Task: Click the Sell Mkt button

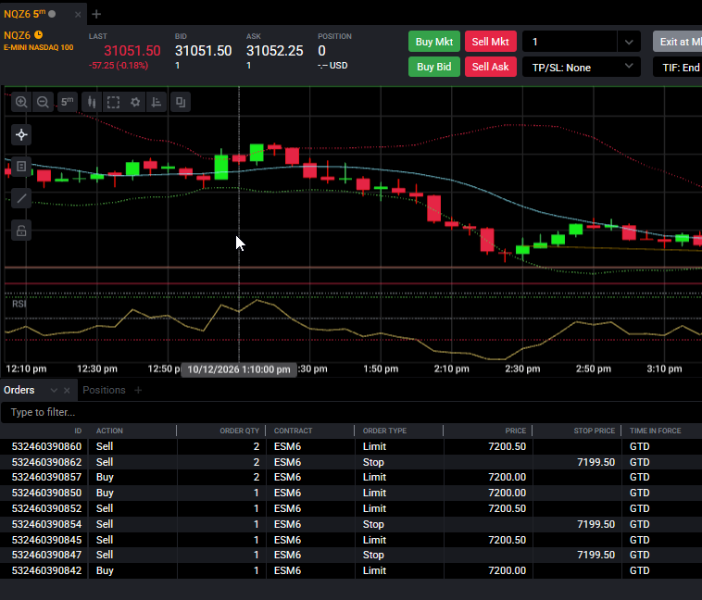Action: pyautogui.click(x=490, y=42)
